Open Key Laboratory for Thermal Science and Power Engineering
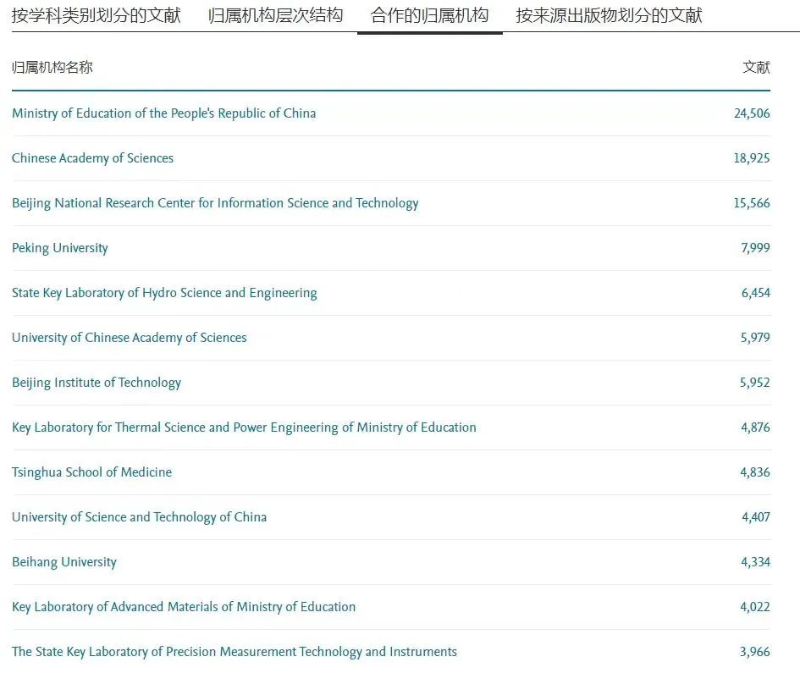 point(244,428)
